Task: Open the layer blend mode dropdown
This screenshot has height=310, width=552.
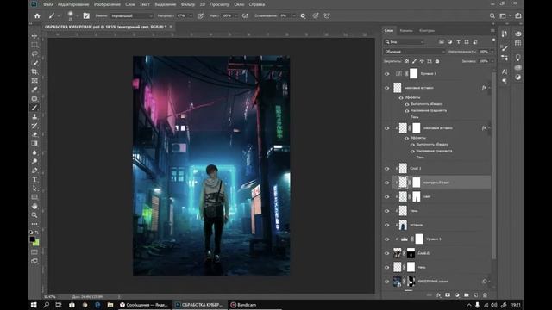Action: (414, 52)
